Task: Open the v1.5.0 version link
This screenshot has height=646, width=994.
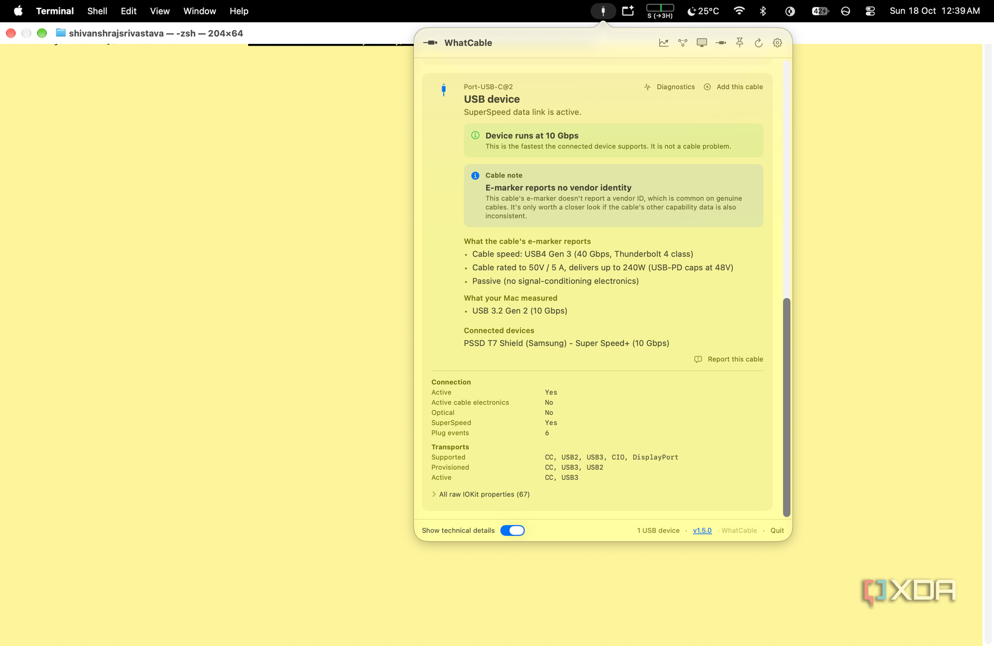Action: 702,530
